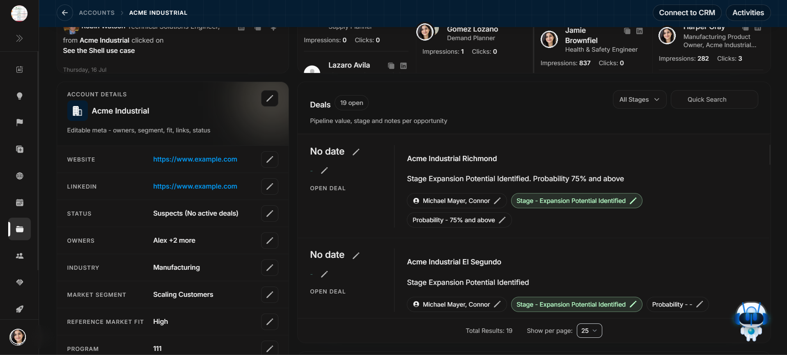The width and height of the screenshot is (787, 355).
Task: Edit the Website field
Action: pyautogui.click(x=270, y=159)
